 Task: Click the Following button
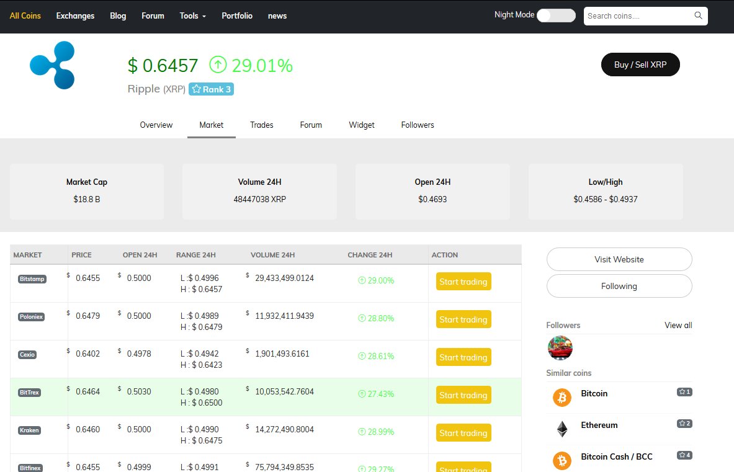[619, 286]
